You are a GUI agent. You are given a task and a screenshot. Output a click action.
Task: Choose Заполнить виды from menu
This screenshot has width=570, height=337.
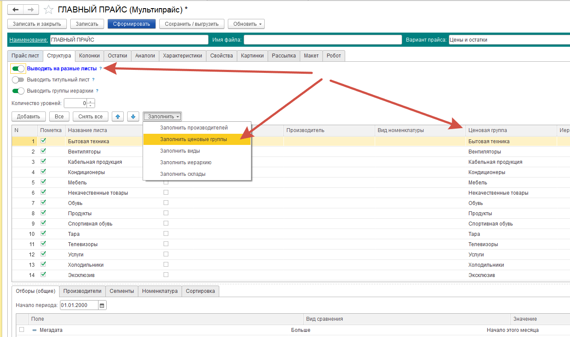click(197, 151)
